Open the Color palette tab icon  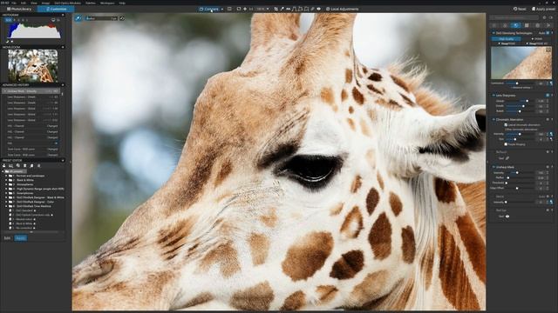click(x=505, y=25)
